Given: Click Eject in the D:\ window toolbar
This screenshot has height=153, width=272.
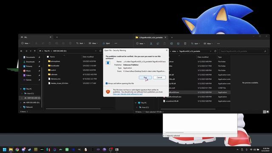Looking at the screenshot, I should point(106,43).
